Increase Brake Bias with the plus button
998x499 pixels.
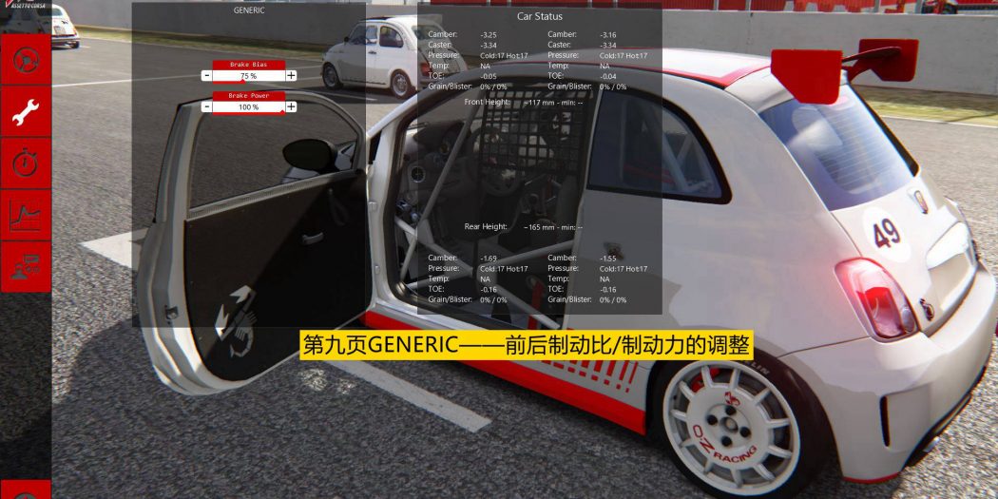coord(291,76)
